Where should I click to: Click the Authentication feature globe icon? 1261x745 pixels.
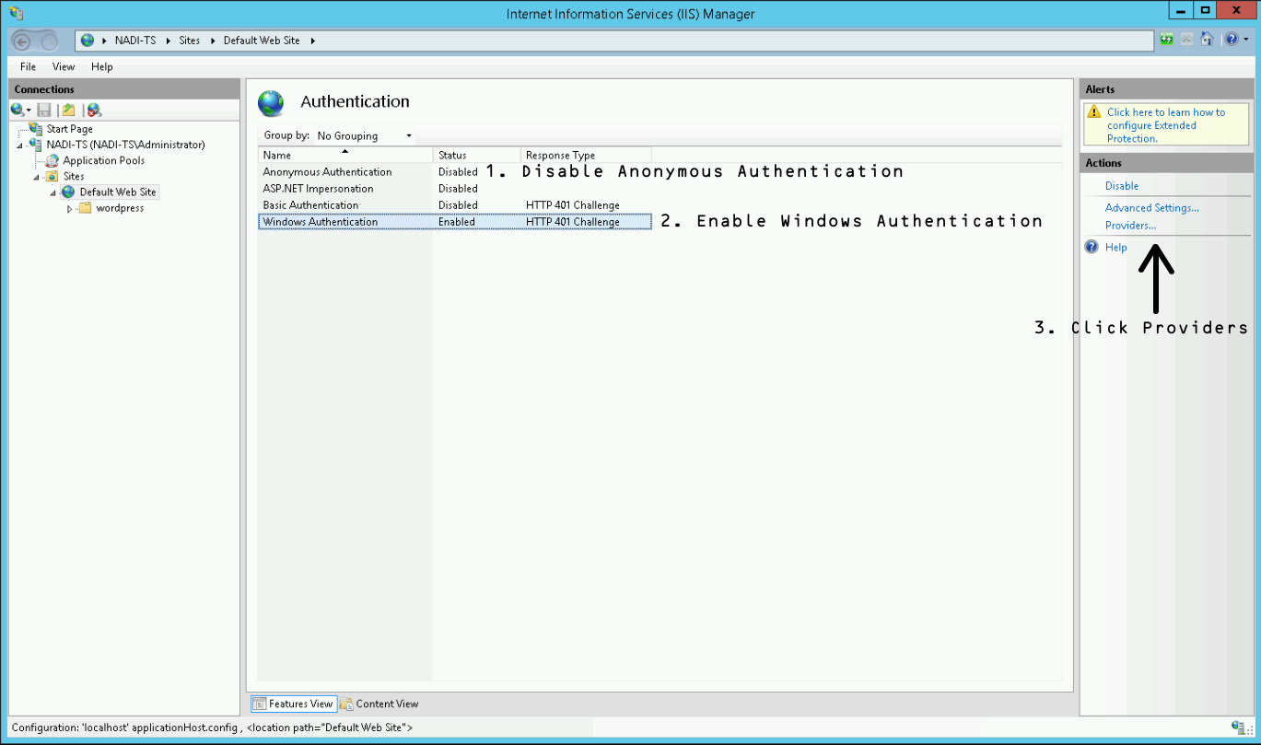(272, 102)
